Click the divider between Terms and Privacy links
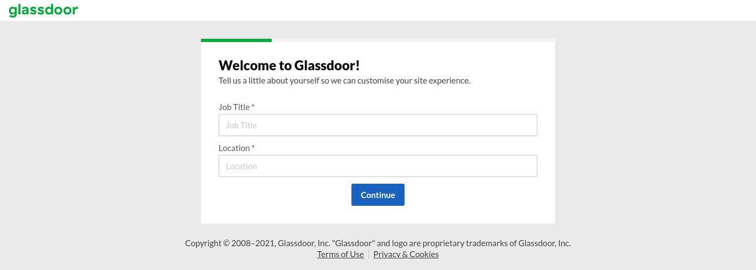Viewport: 756px width, 270px height. coord(369,255)
